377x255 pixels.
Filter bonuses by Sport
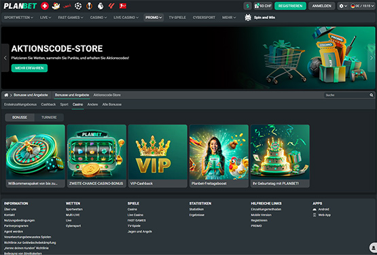click(x=65, y=105)
